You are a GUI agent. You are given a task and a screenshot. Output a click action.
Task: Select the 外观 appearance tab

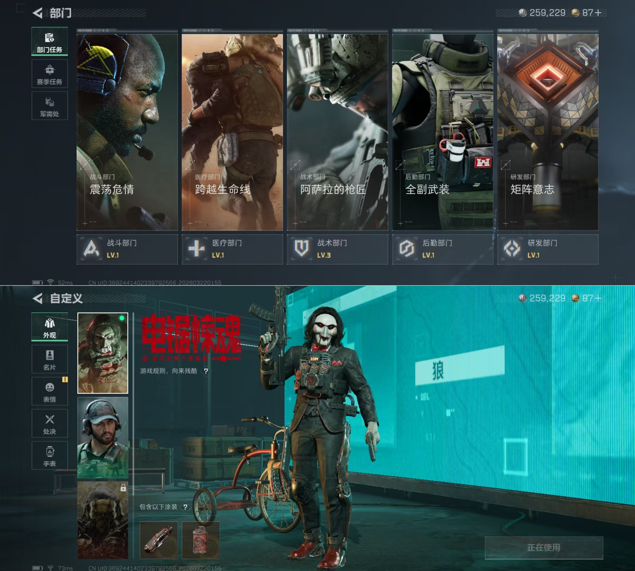50,327
